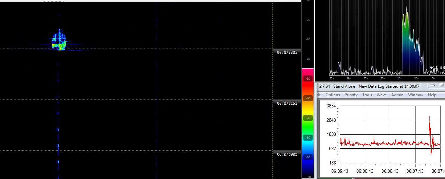Open the Help menu

tap(432, 95)
